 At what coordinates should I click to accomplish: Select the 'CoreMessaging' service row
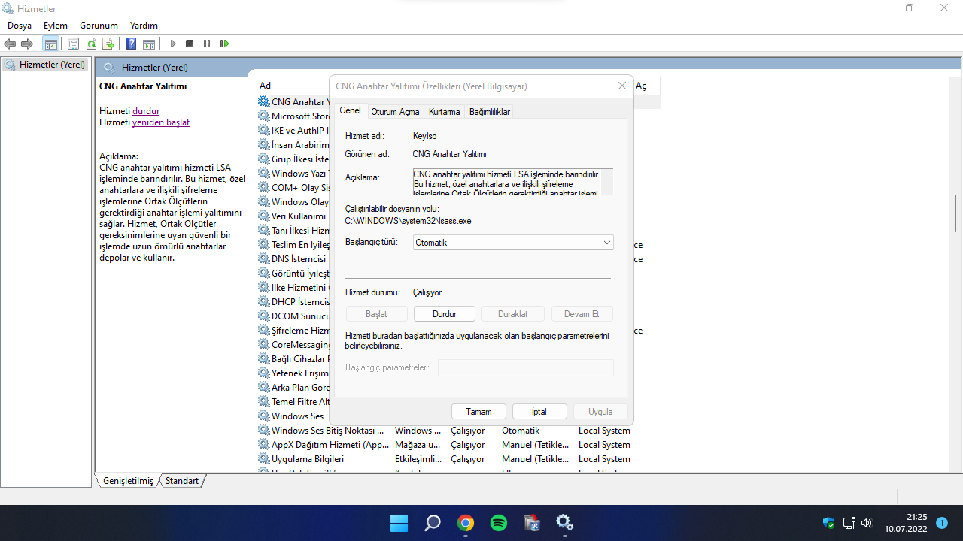(293, 345)
